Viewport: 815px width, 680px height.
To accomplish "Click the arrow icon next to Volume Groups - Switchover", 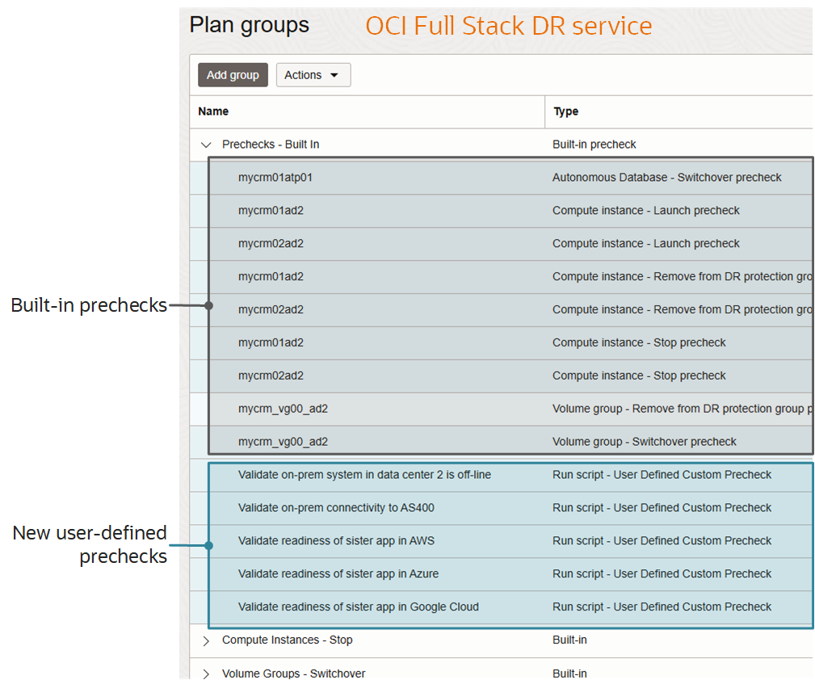I will 205,673.
